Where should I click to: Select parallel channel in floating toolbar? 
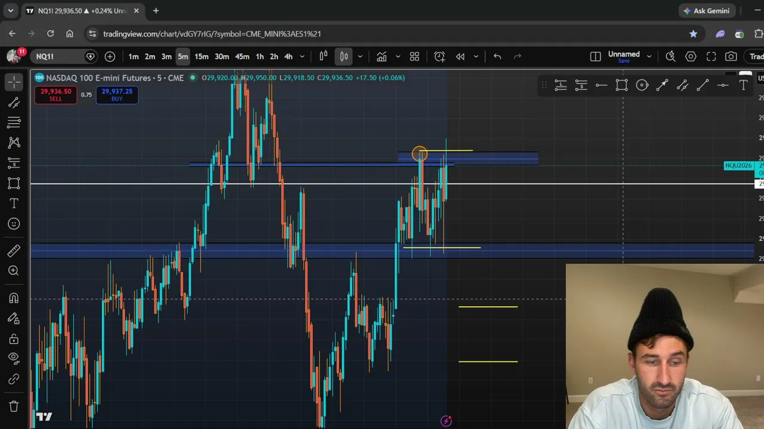683,86
